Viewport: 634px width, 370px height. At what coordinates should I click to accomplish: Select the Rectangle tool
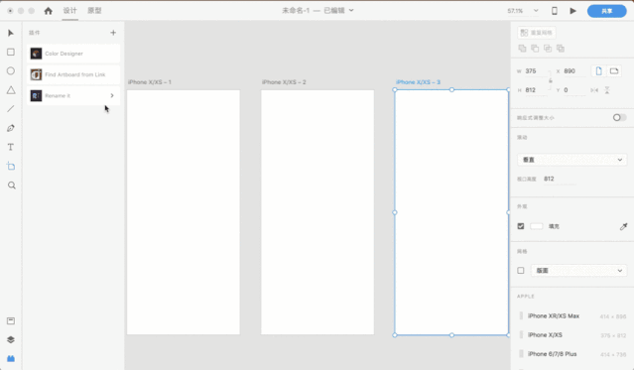[11, 52]
